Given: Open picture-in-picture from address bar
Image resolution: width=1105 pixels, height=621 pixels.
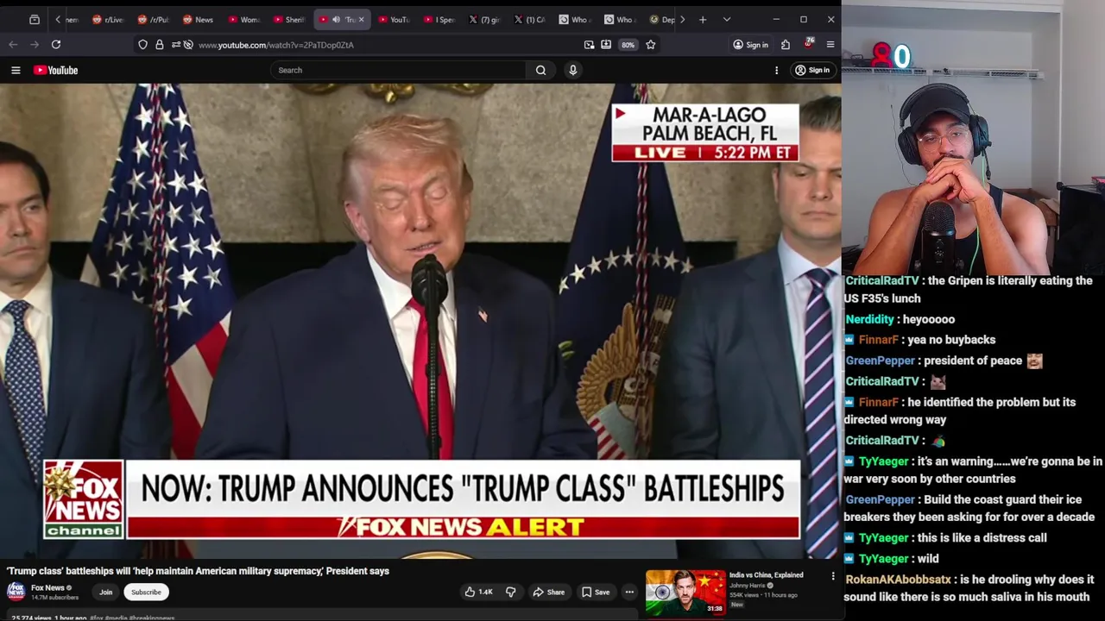Looking at the screenshot, I should [x=589, y=45].
